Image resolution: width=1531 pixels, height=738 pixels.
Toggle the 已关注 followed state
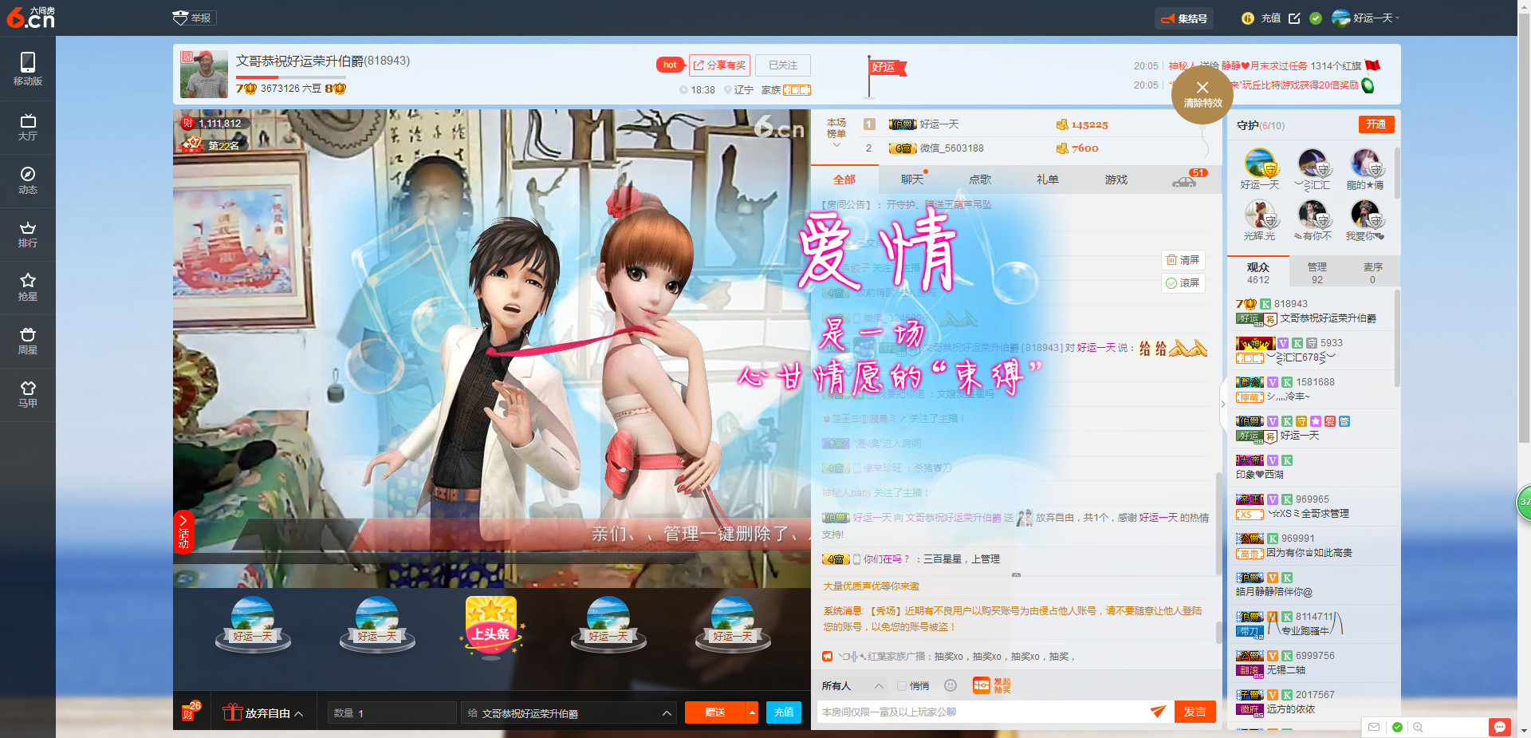pos(783,65)
